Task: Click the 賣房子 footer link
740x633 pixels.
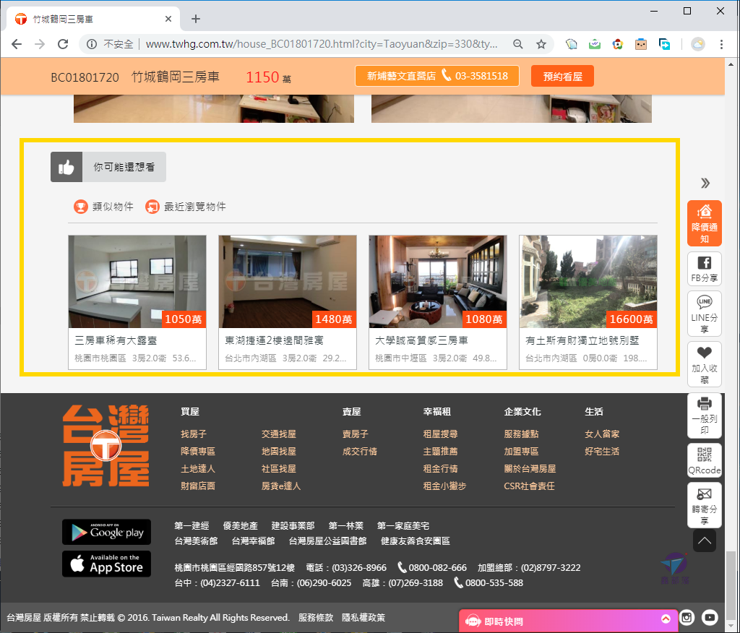Action: coord(356,434)
